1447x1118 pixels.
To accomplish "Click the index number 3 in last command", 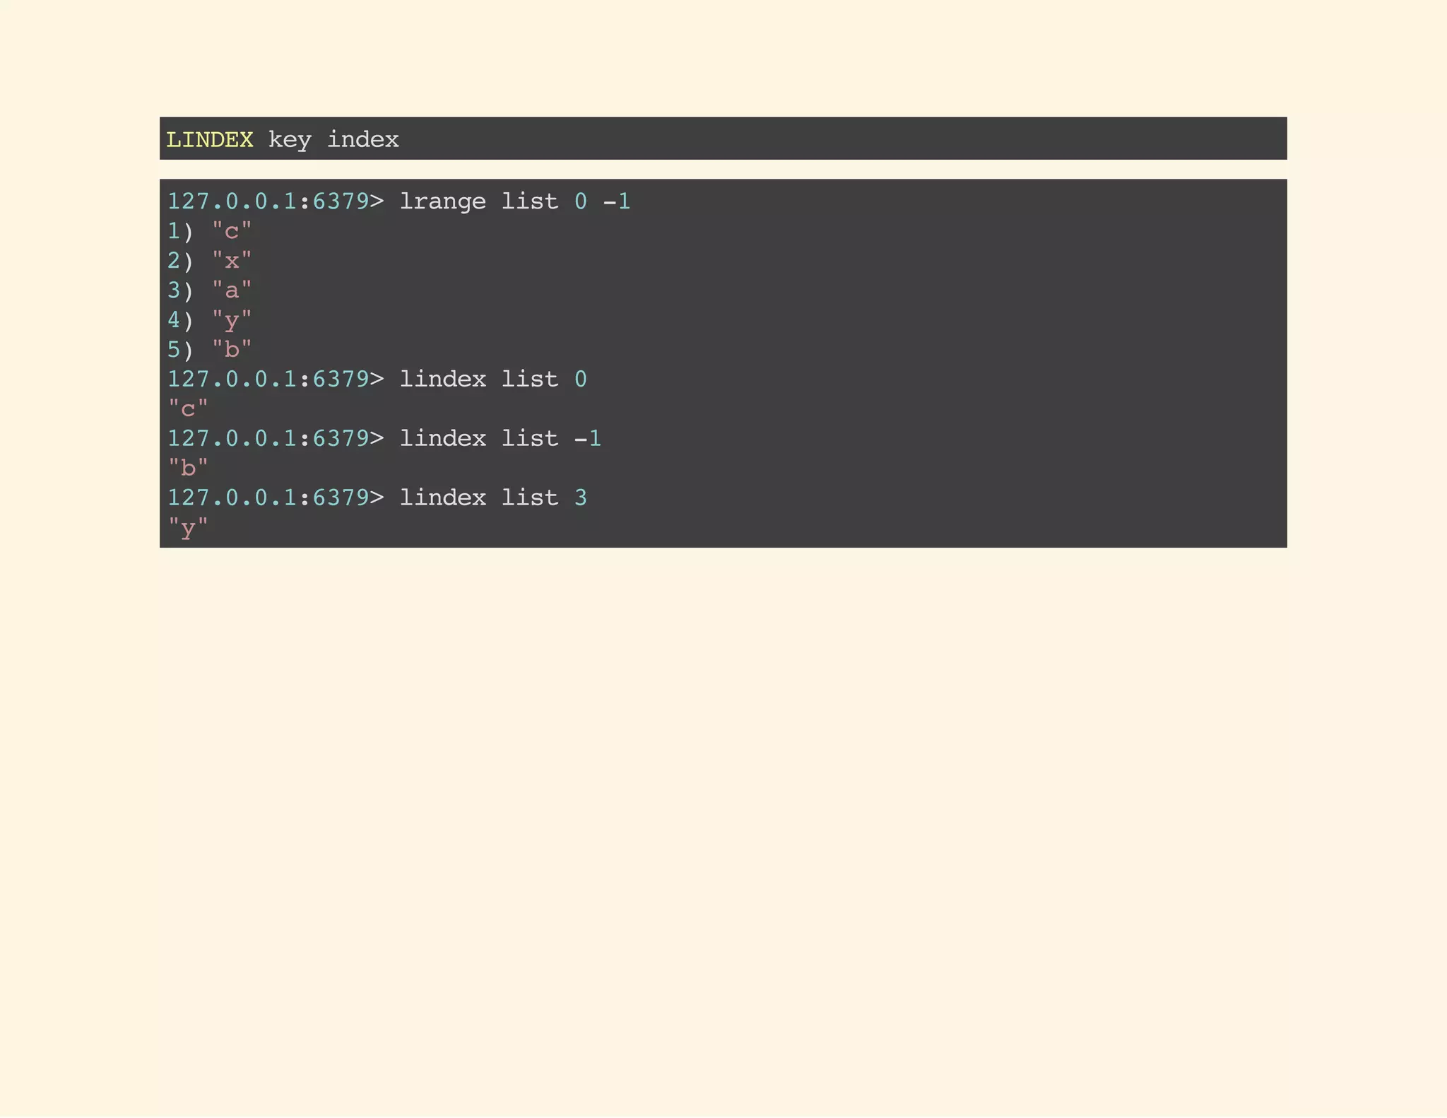I will [x=581, y=498].
